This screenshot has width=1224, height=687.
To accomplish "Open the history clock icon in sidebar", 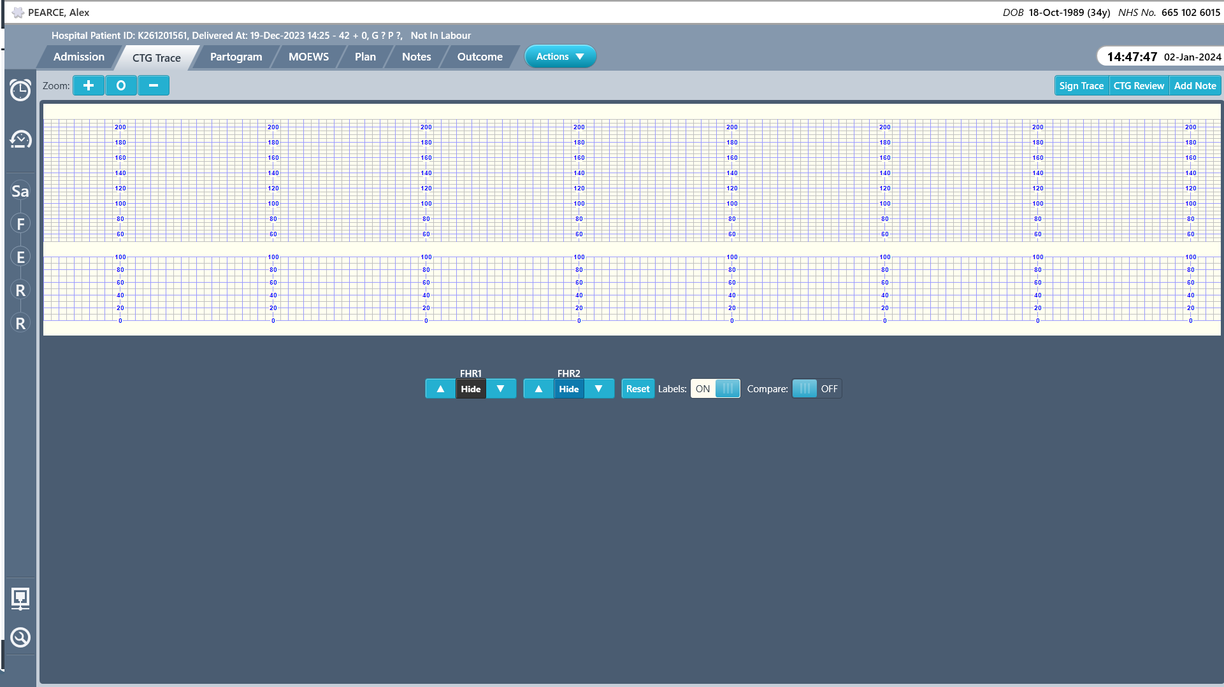I will (x=20, y=139).
